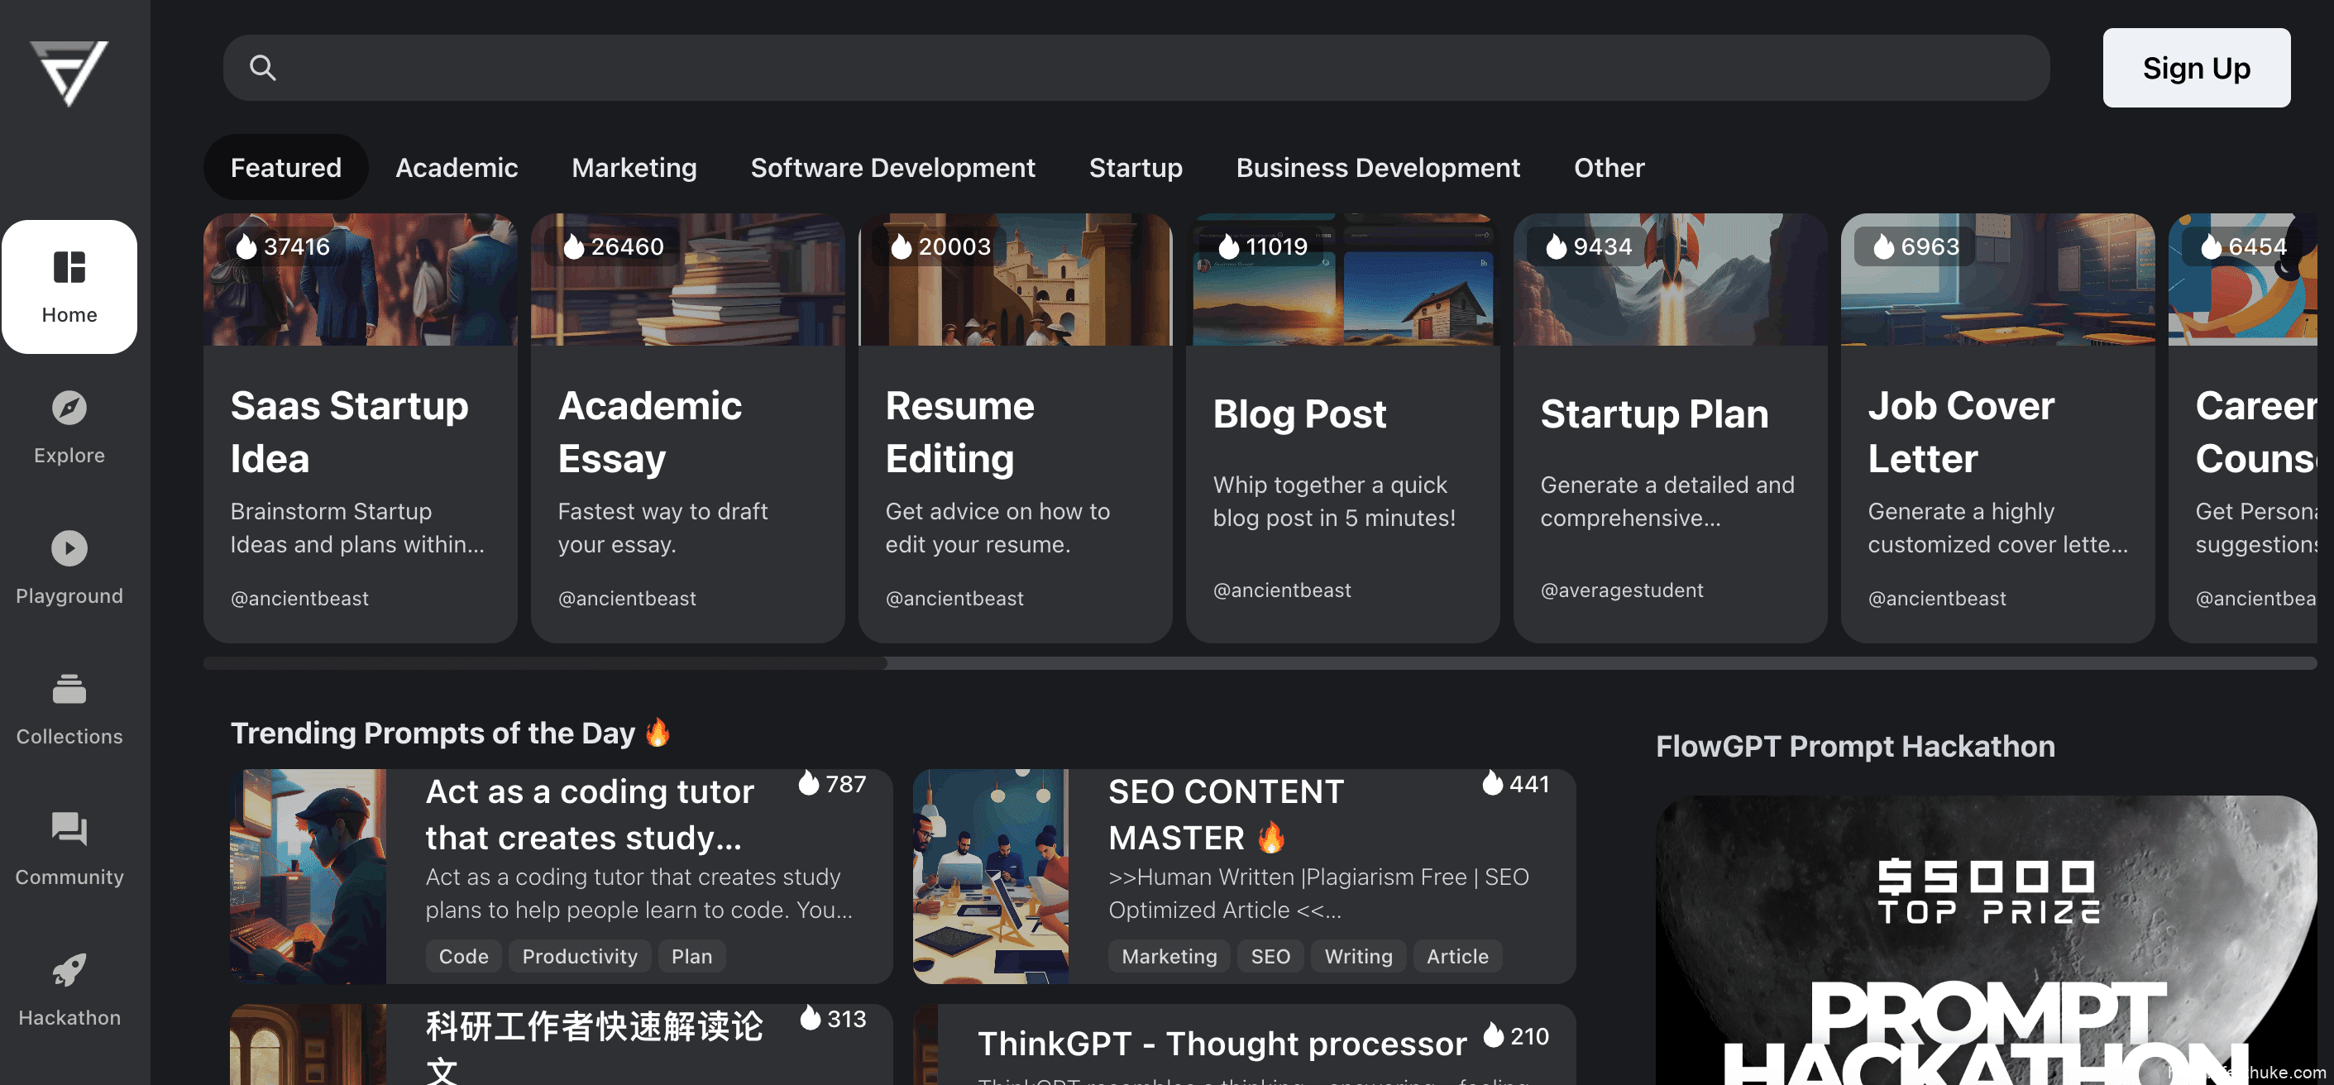Switch to the Academic tab
The width and height of the screenshot is (2334, 1085).
(x=457, y=168)
